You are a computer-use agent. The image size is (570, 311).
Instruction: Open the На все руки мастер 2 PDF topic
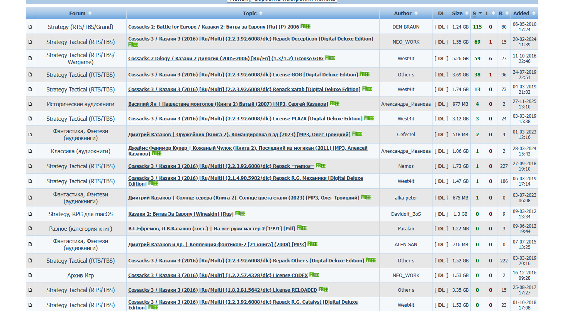click(212, 229)
